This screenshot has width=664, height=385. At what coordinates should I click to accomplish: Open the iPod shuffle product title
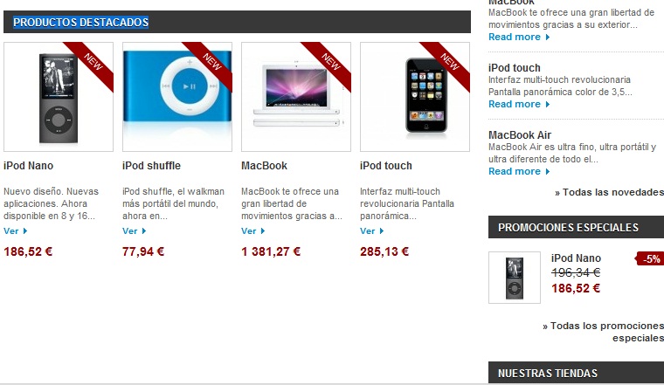pos(151,165)
